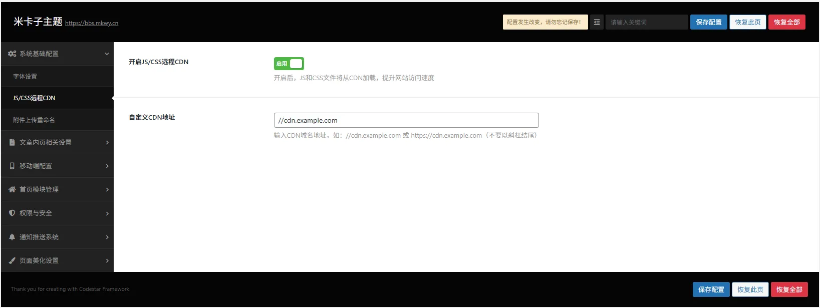Image resolution: width=820 pixels, height=308 pixels.
Task: Expand 首页模块管理 using its arrow
Action: [x=107, y=190]
